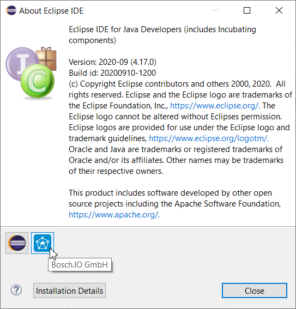Click the Version: 2020-09 (4.17.0) text
Viewport: 296px width, 309px height.
[x=112, y=62]
